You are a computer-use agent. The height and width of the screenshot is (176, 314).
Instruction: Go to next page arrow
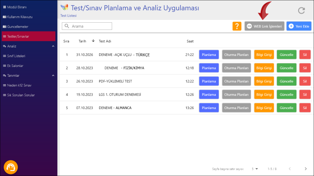click(x=306, y=169)
